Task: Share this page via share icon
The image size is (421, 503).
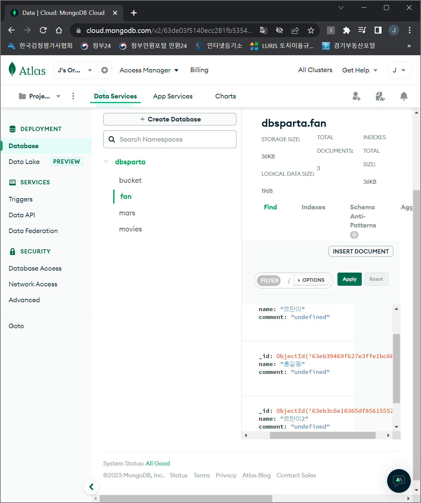Action: (x=295, y=30)
